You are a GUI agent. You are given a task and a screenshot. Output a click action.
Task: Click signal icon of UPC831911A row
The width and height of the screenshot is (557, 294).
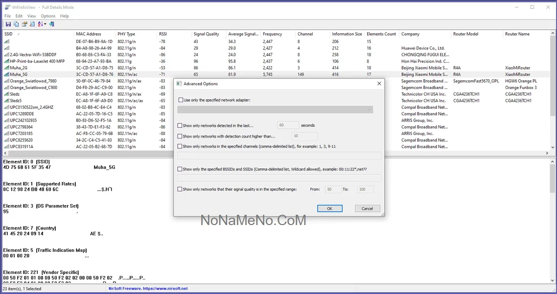pyautogui.click(x=7, y=147)
